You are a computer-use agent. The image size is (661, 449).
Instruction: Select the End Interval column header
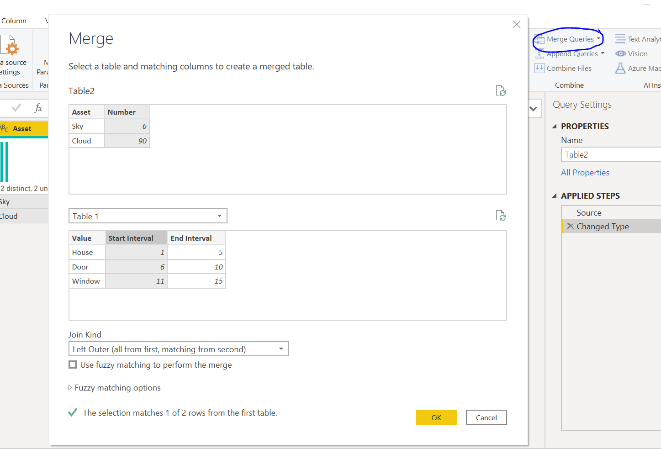(x=196, y=238)
